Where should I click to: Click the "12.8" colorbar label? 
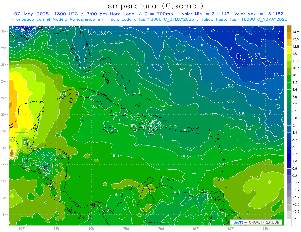pos(296,47)
